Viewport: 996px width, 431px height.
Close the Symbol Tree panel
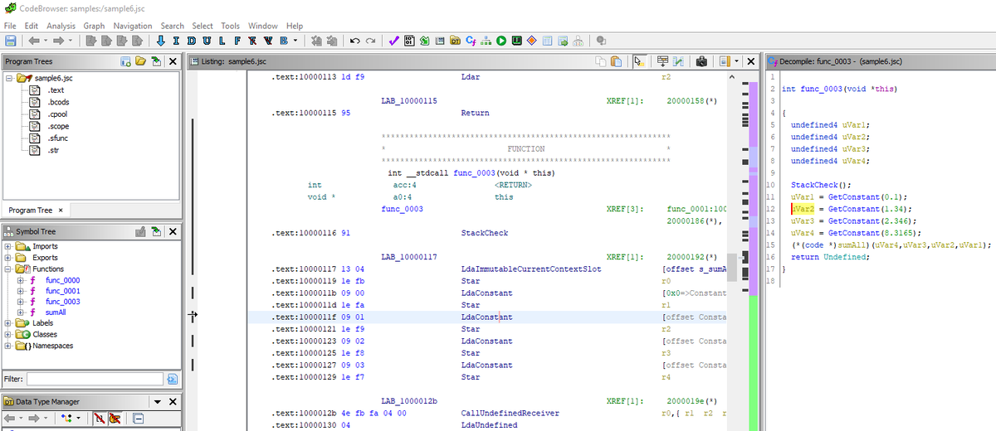point(172,231)
